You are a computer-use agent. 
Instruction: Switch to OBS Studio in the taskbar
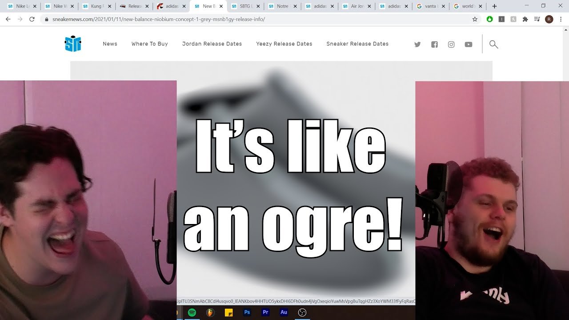(x=302, y=312)
